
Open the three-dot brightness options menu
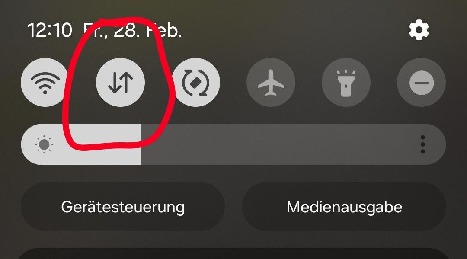(422, 145)
